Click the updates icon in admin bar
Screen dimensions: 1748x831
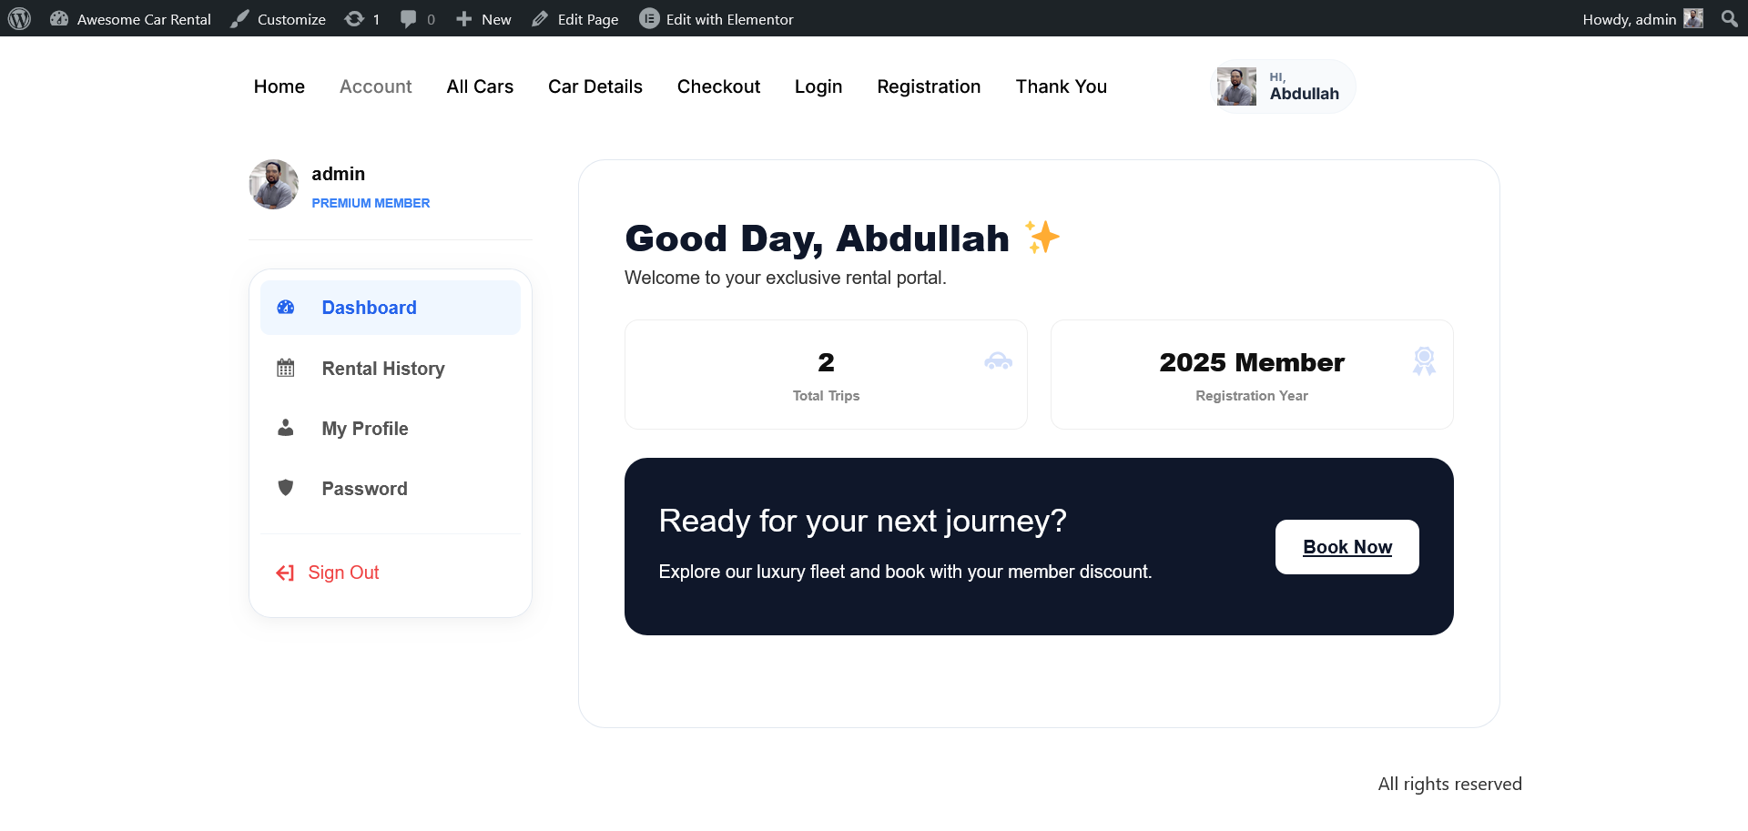tap(354, 19)
